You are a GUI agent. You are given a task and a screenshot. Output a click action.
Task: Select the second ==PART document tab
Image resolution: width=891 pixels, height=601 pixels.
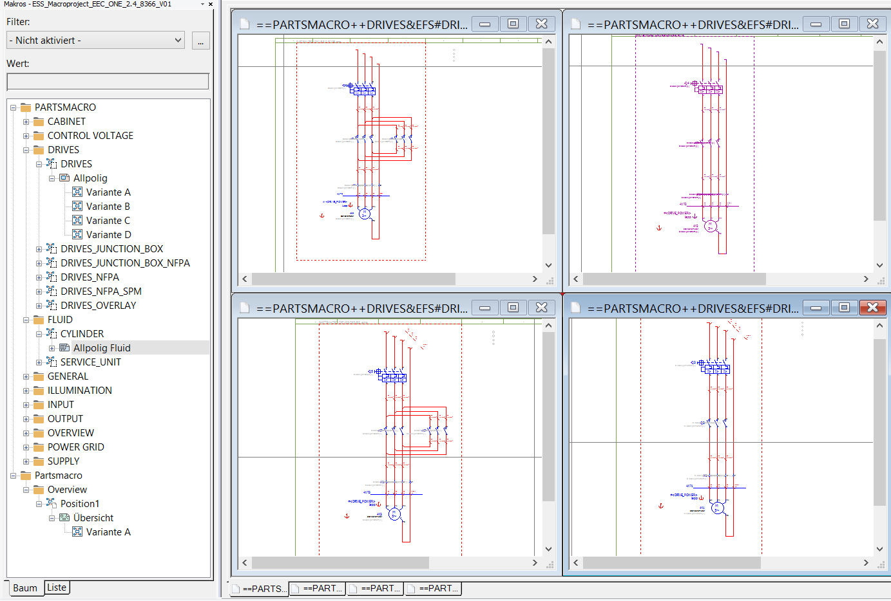tap(318, 588)
